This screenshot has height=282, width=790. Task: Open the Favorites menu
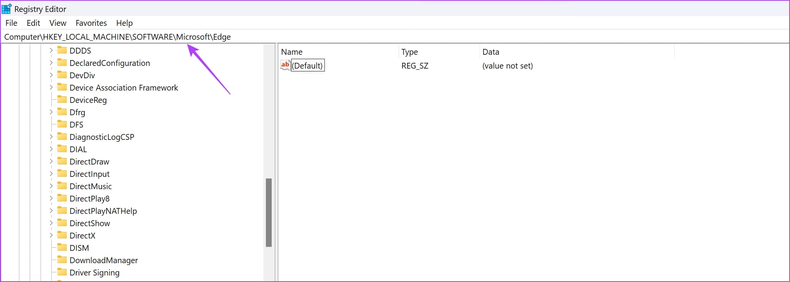91,23
